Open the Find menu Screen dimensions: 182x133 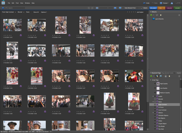[x=17, y=3]
